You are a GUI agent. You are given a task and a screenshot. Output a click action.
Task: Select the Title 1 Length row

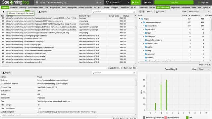[x=68, y=105]
